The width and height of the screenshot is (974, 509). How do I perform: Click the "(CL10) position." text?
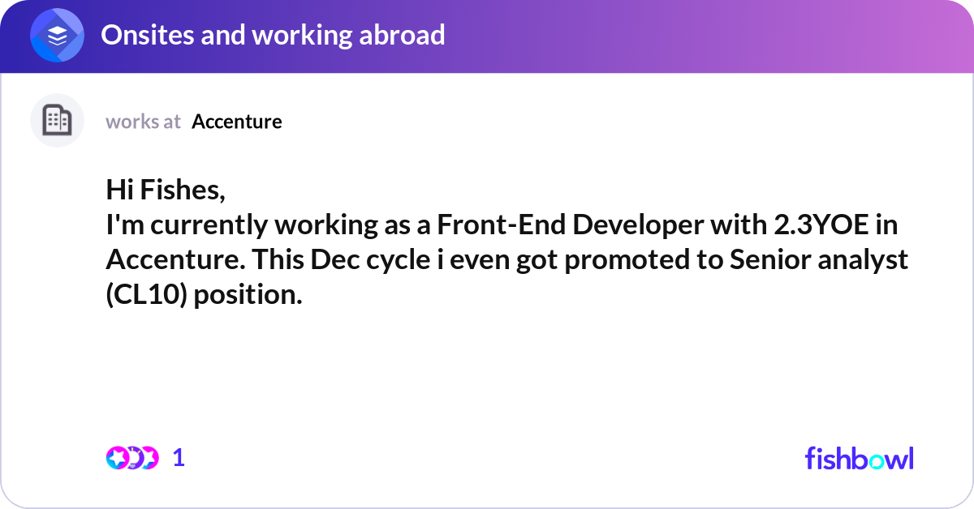pos(204,295)
